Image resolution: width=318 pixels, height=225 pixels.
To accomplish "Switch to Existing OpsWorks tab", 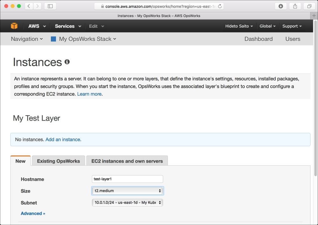I will [59, 161].
